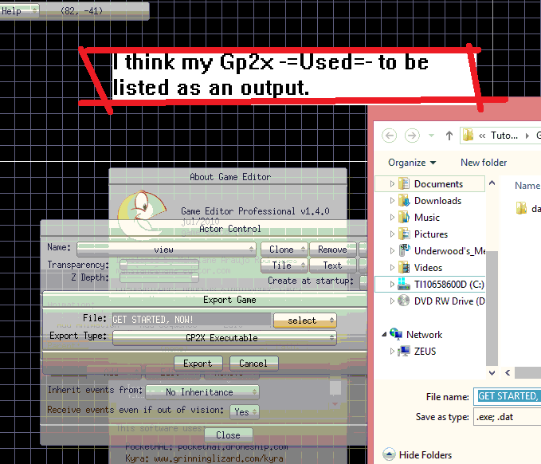The image size is (541, 464).
Task: Click the C: drive icon
Action: point(404,284)
